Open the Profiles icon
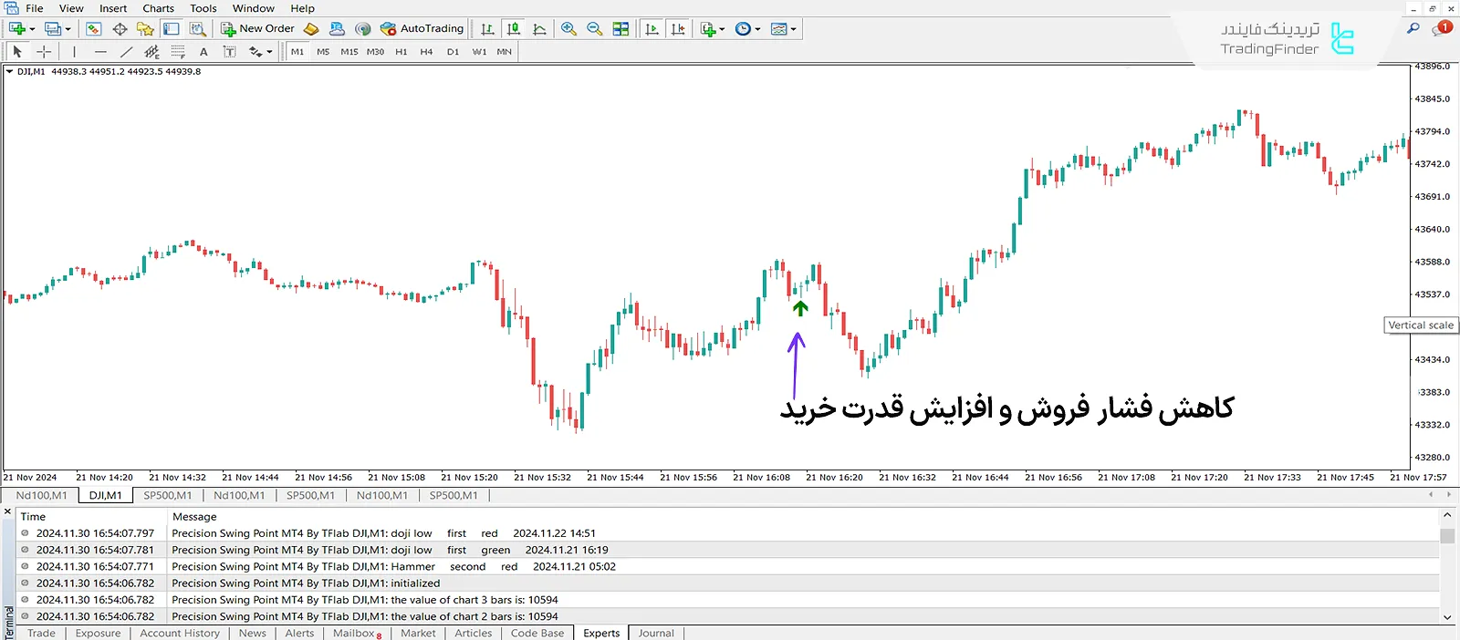 point(52,29)
